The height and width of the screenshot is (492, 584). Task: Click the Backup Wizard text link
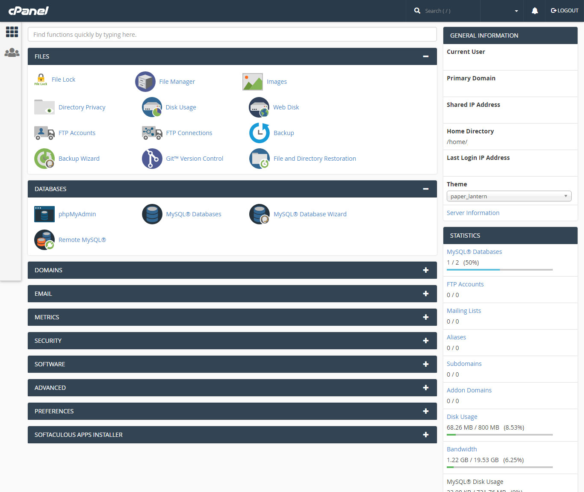79,159
